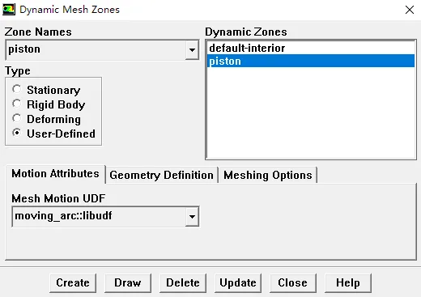Open Help for dynamic mesh zones
The image size is (421, 297).
[348, 282]
